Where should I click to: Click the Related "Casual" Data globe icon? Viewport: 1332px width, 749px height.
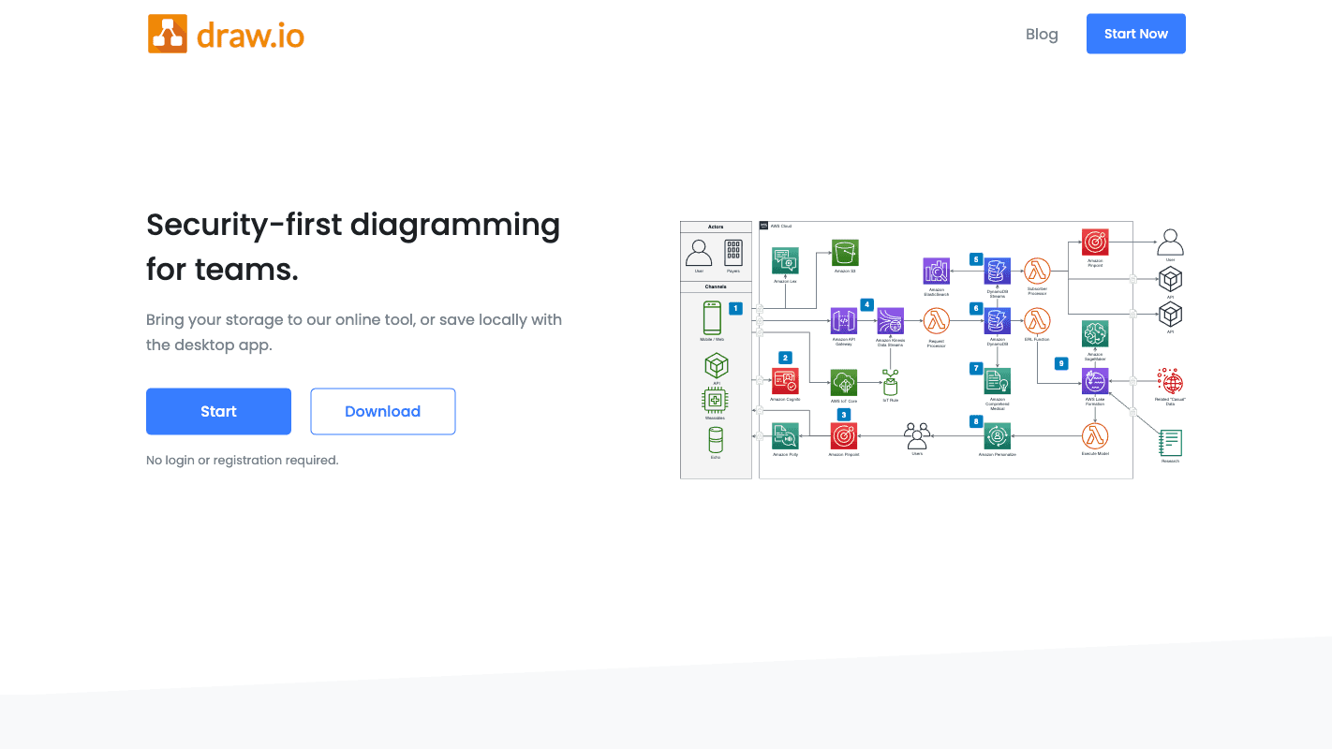1170,381
